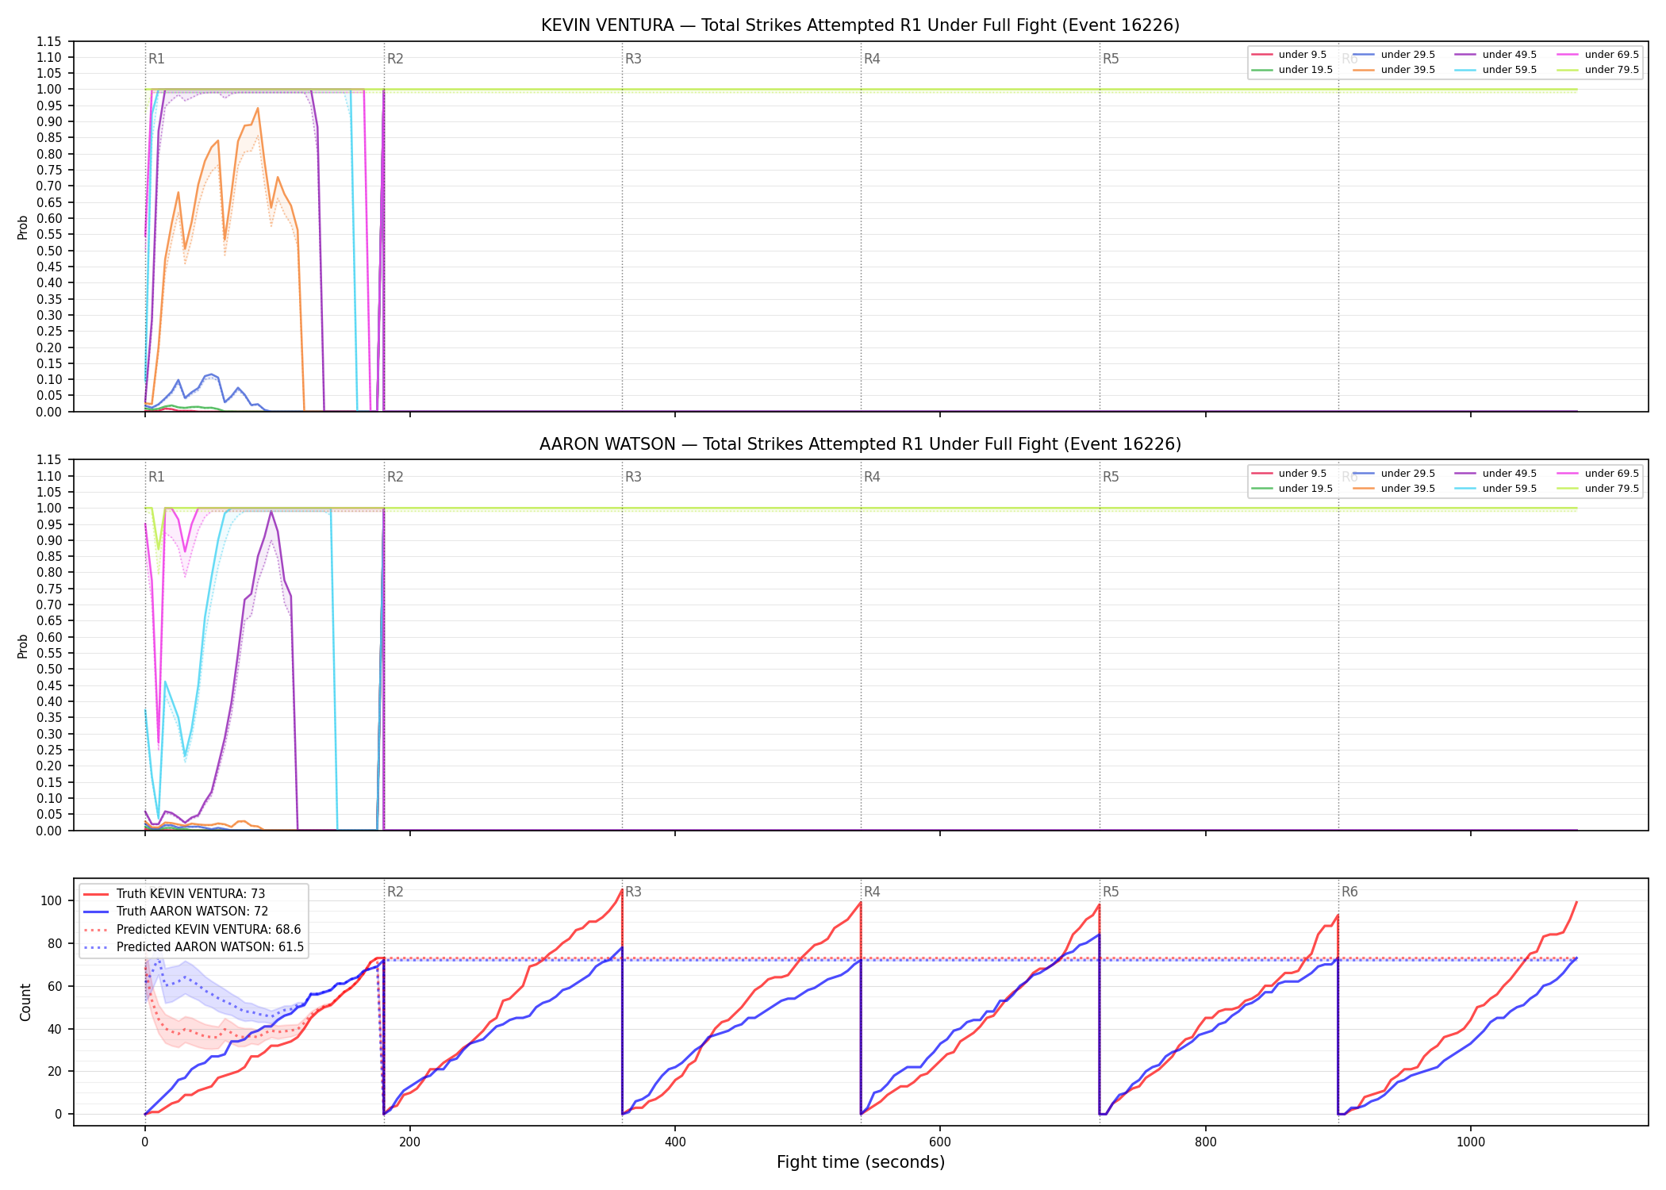
Task: Select the R3 round marker in Aaron Watson chart
Action: [633, 477]
